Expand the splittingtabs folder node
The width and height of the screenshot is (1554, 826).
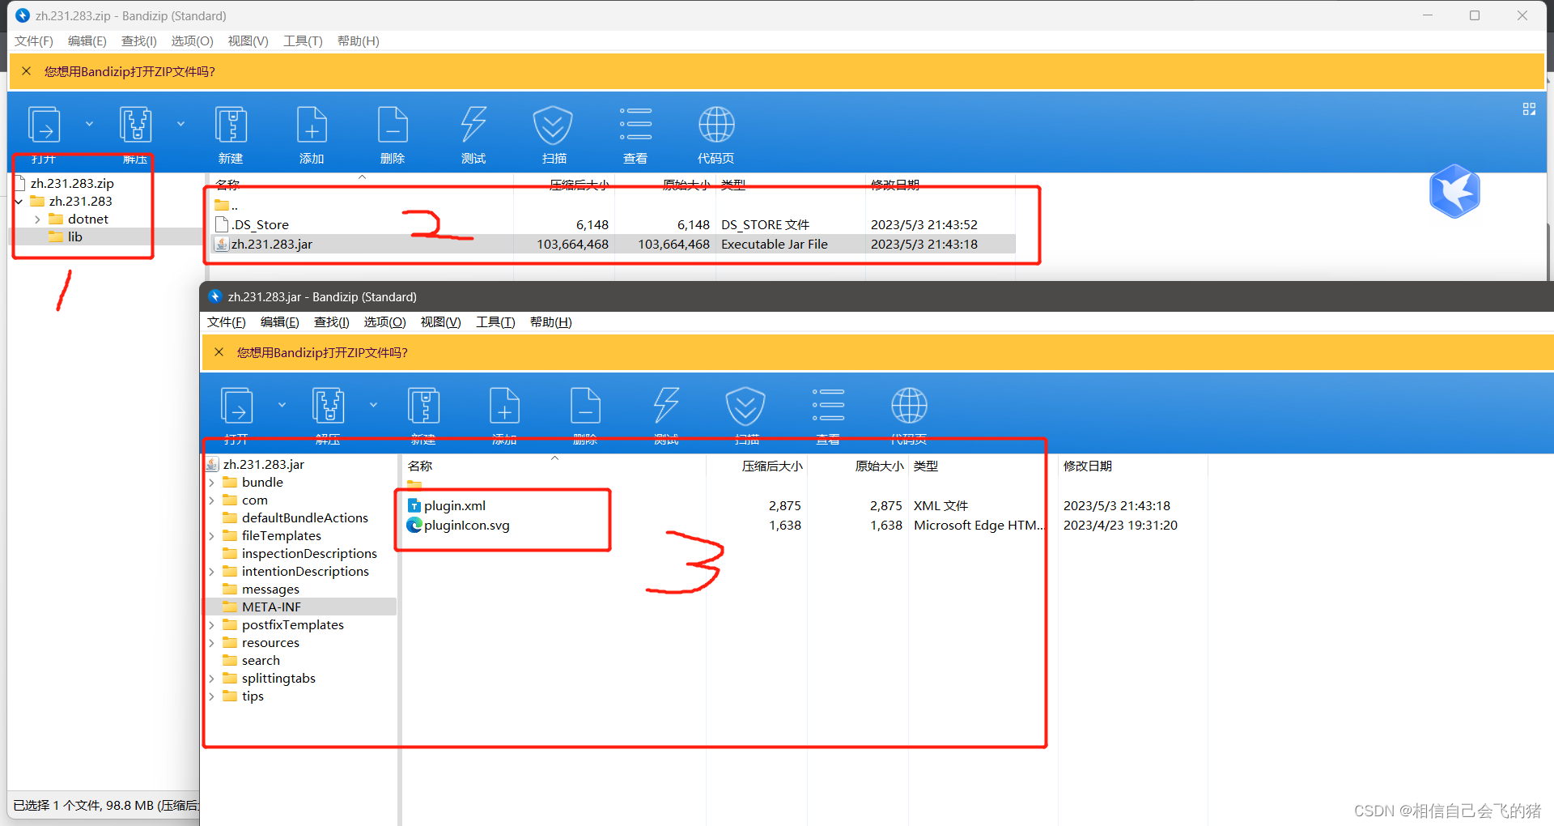click(212, 679)
